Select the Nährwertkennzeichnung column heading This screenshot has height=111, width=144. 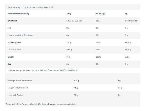18,14
